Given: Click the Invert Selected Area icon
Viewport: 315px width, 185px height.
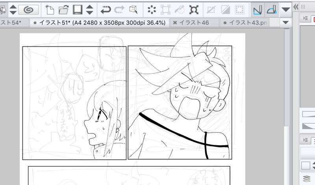Looking at the screenshot, I should [x=225, y=9].
